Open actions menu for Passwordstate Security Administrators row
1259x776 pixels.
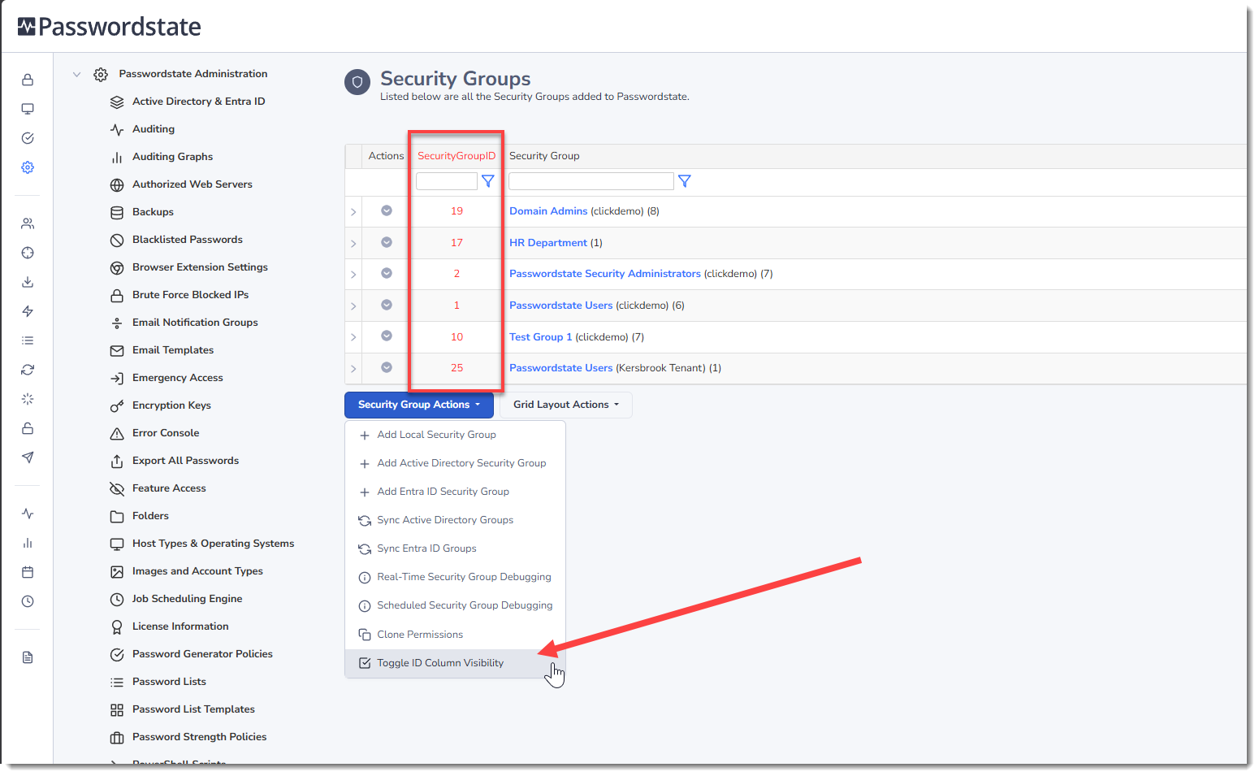(x=387, y=273)
